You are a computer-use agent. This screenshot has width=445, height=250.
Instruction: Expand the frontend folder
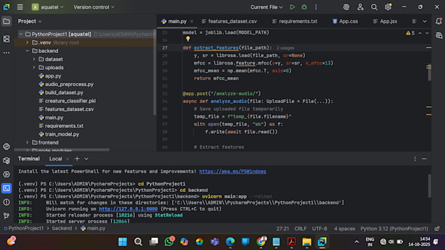(27, 142)
